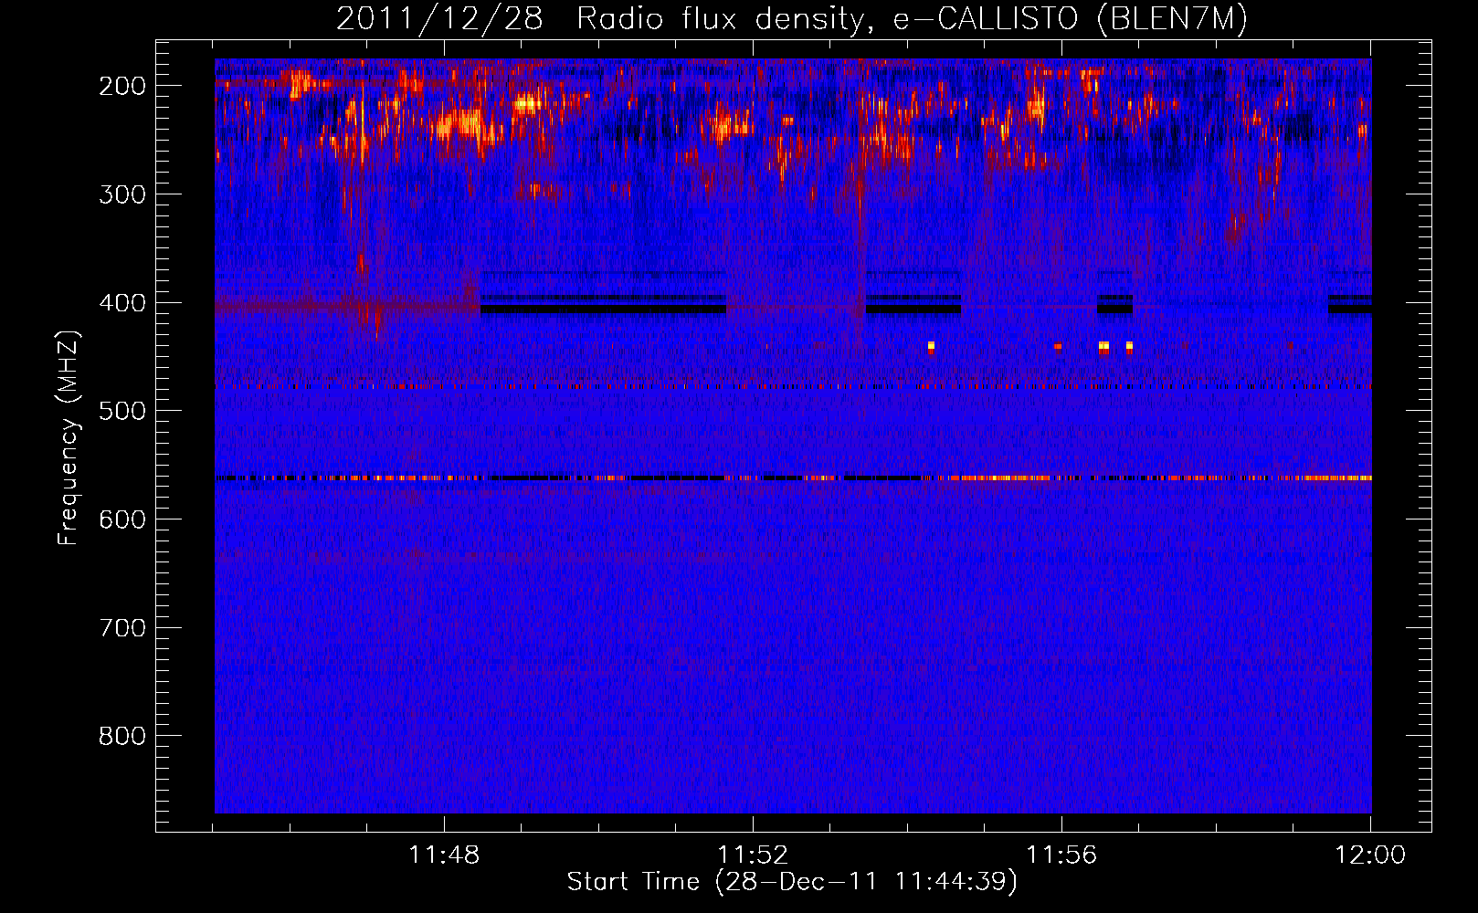Click the 400 frequency tick label

click(122, 303)
